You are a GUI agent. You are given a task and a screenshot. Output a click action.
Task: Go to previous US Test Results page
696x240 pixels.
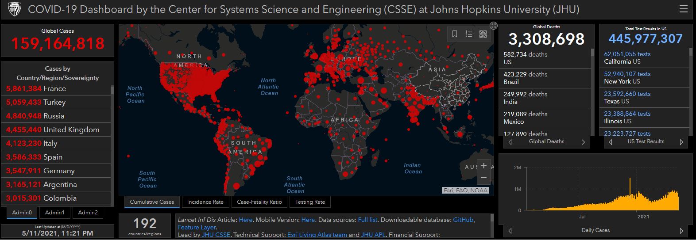(611, 142)
